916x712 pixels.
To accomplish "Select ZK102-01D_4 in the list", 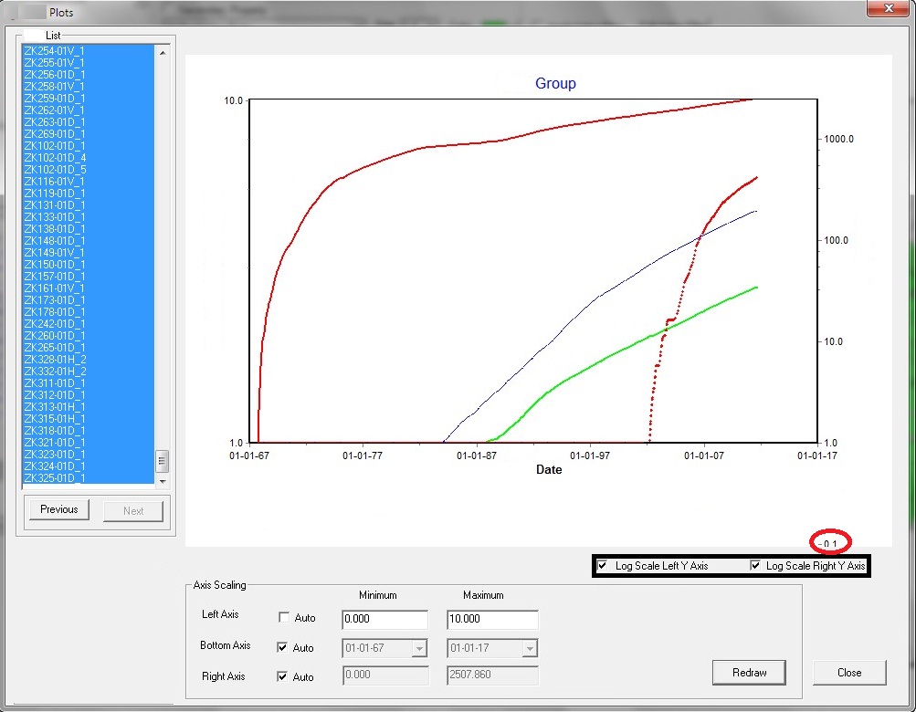I will [x=89, y=158].
